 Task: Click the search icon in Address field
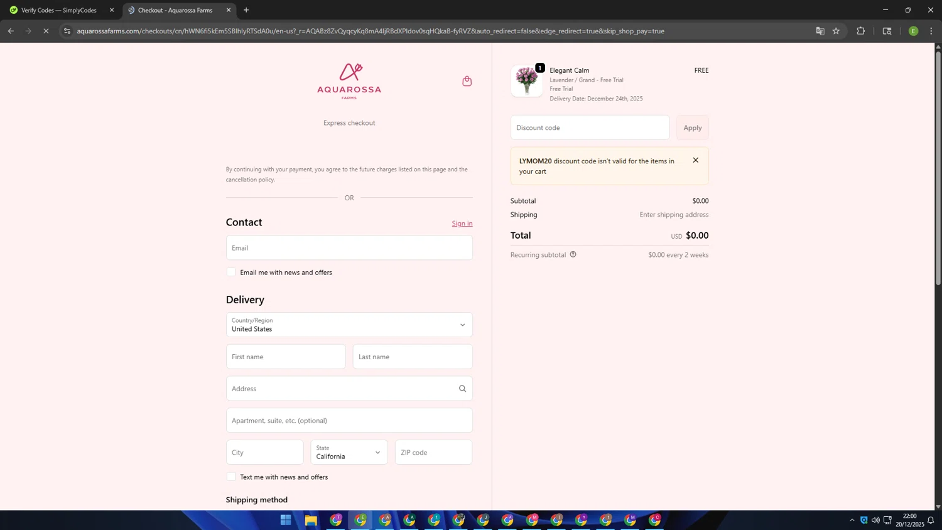[x=462, y=389]
